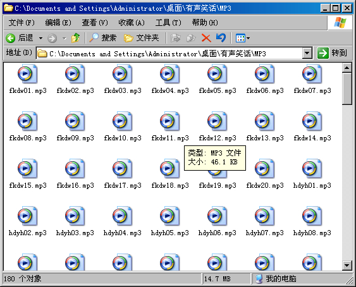The height and width of the screenshot is (287, 356).
Task: Show the Folders (文件夹) tree pane
Action: [x=141, y=38]
